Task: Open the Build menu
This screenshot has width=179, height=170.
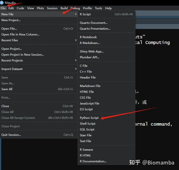Action: (x=64, y=8)
